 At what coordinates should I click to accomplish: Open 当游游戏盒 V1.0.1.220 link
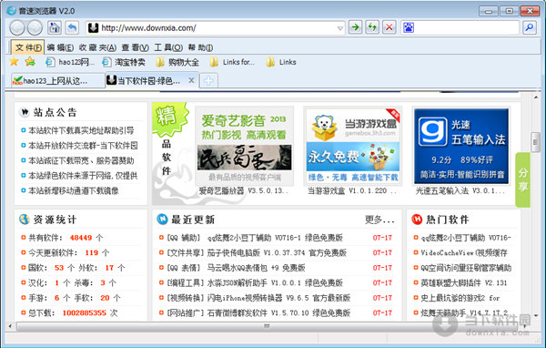click(x=351, y=191)
